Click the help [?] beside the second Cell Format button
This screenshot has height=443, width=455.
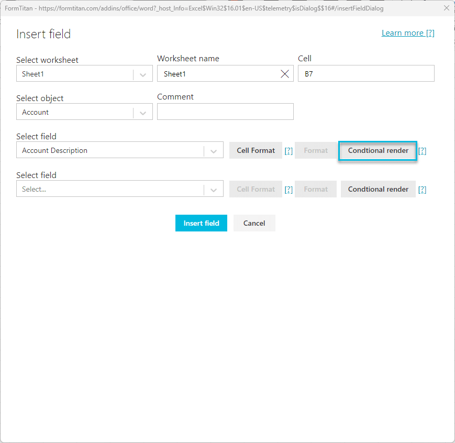(x=288, y=190)
